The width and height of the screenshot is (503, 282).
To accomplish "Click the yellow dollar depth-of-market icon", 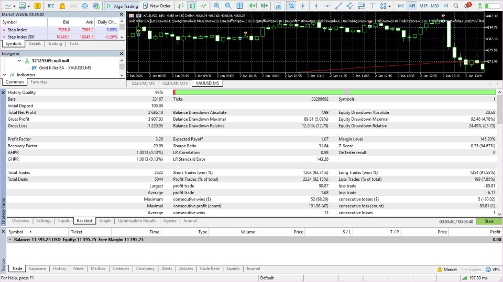I will [x=38, y=6].
